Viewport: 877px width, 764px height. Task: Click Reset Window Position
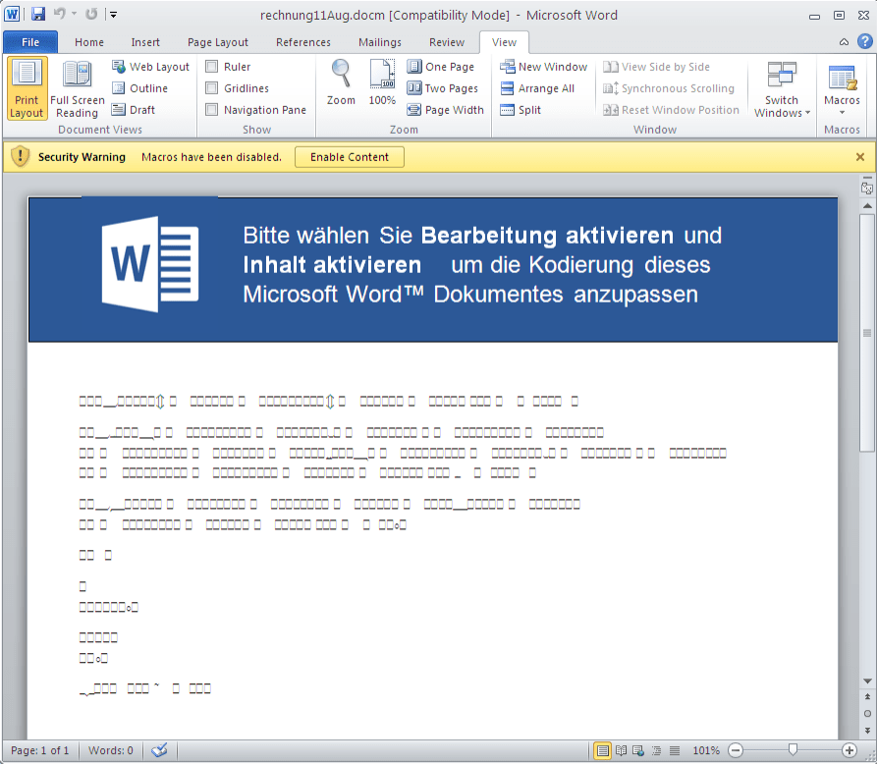671,110
